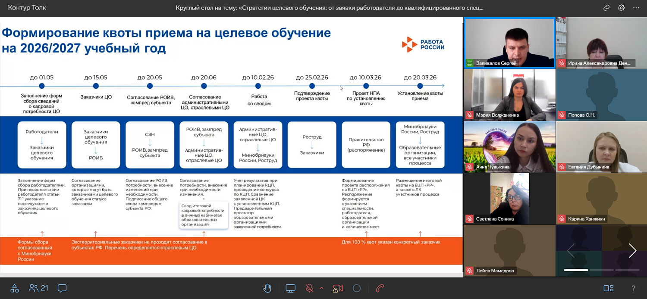The height and width of the screenshot is (299, 647).
Task: Open the participants list showing 21
Action: click(x=38, y=288)
